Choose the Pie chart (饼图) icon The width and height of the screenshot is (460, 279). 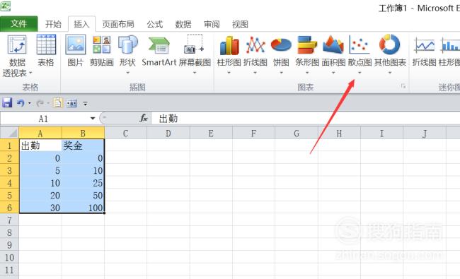281,45
